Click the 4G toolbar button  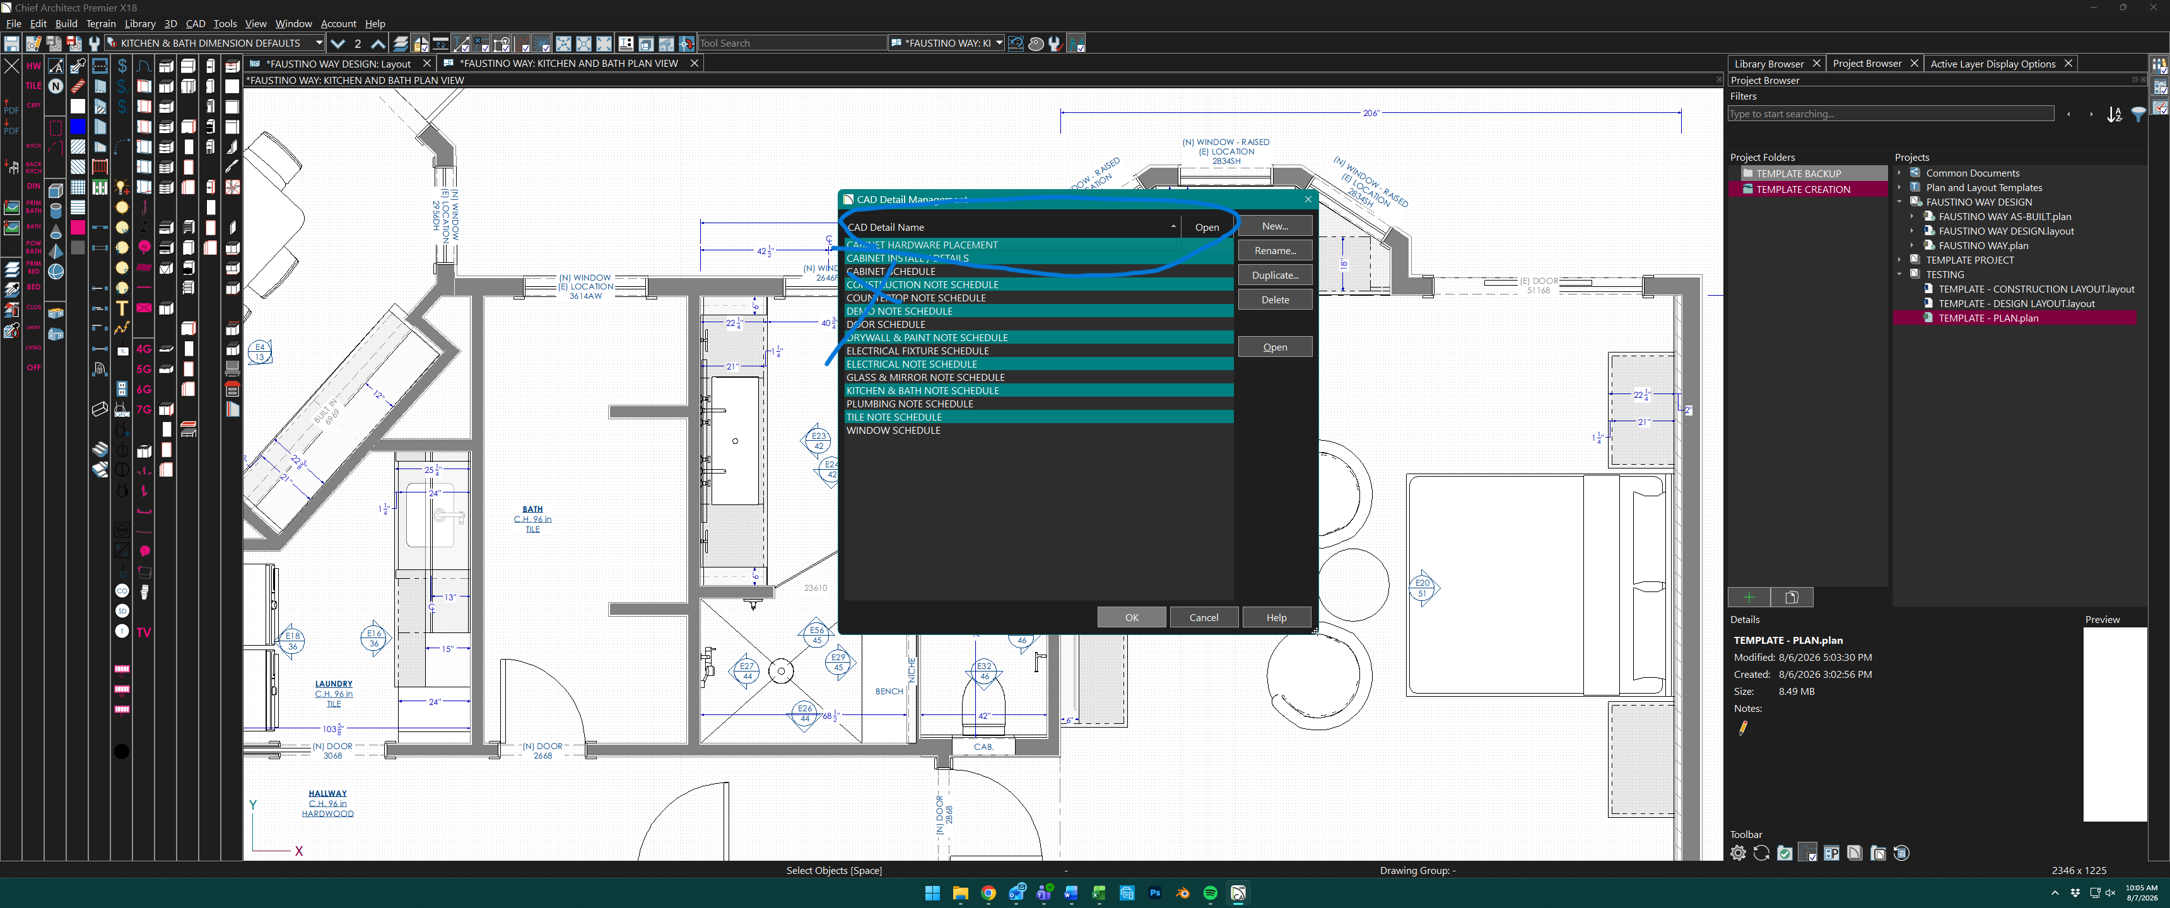144,349
